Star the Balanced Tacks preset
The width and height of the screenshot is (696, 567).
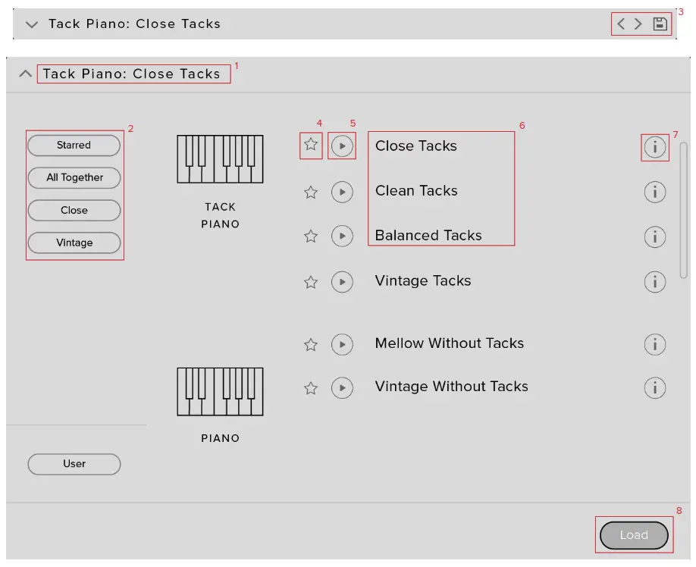310,237
